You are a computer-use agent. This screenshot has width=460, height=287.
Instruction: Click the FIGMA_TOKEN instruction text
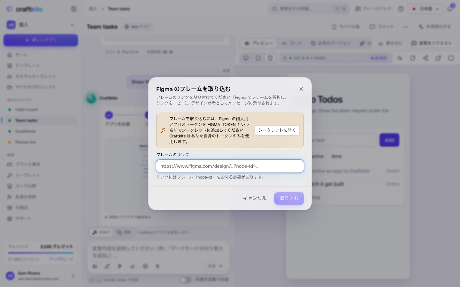[209, 130]
